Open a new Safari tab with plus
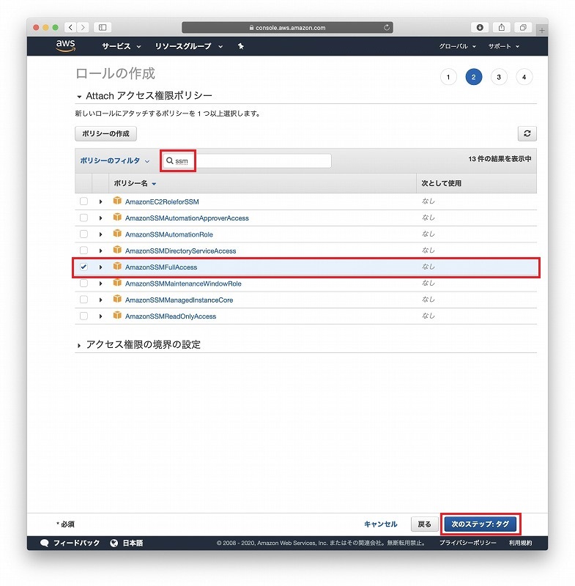575x586 pixels. coord(542,30)
